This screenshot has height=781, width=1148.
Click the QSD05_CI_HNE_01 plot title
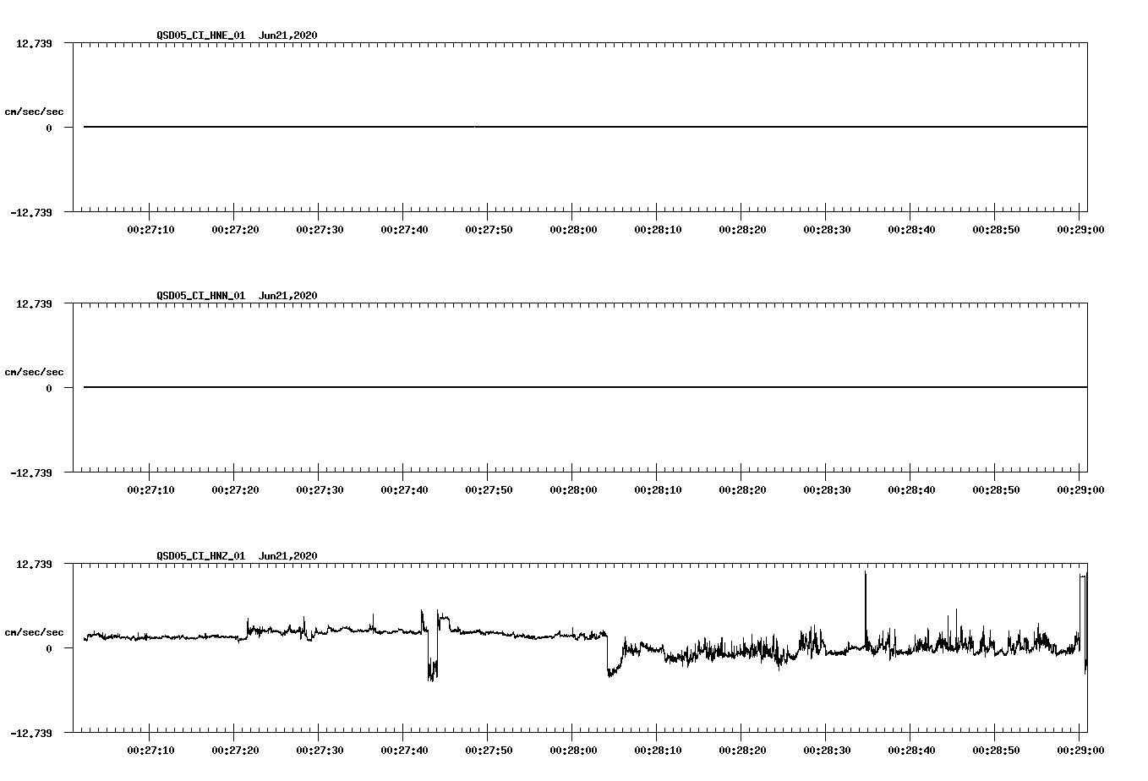click(x=237, y=35)
